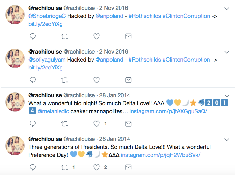Message icon on the @ShoebridgeC tweet
Viewport: 235px width, 175px height.
tap(128, 36)
